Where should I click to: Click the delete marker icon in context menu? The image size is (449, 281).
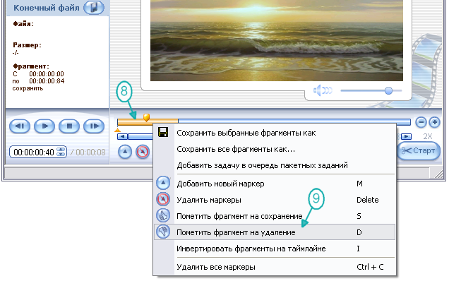click(x=163, y=199)
